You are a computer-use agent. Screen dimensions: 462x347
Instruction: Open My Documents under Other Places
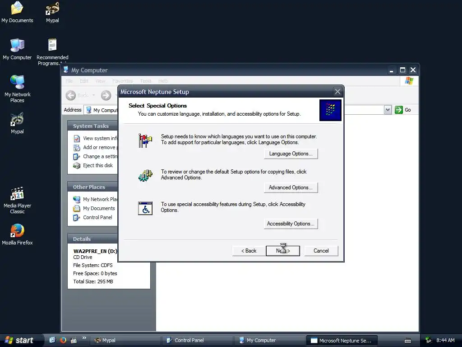99,208
